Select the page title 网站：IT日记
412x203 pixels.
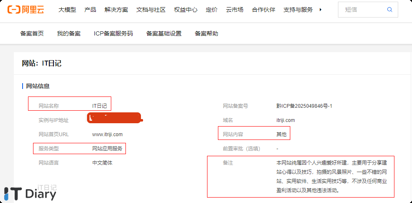click(x=41, y=63)
